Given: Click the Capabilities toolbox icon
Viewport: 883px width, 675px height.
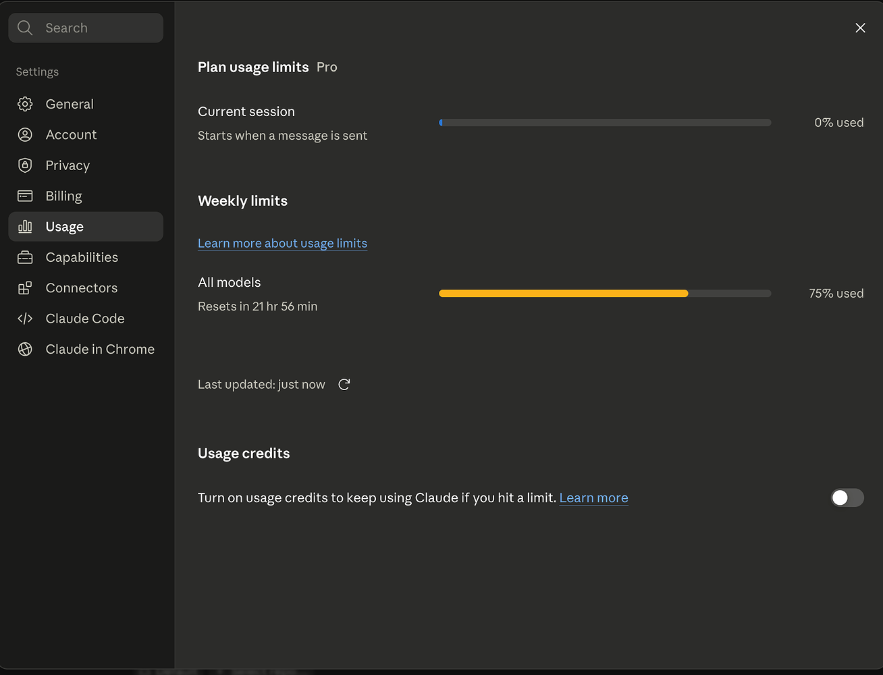Looking at the screenshot, I should (25, 257).
